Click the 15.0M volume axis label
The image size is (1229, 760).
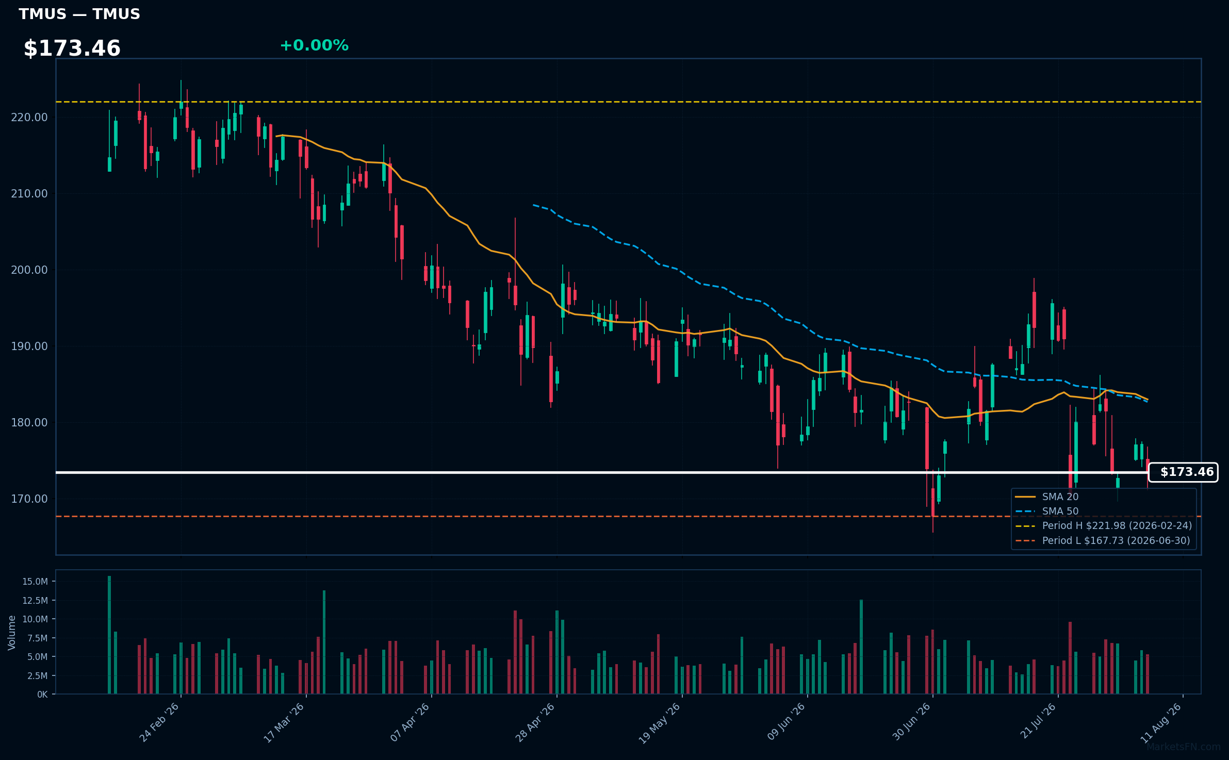coord(35,582)
